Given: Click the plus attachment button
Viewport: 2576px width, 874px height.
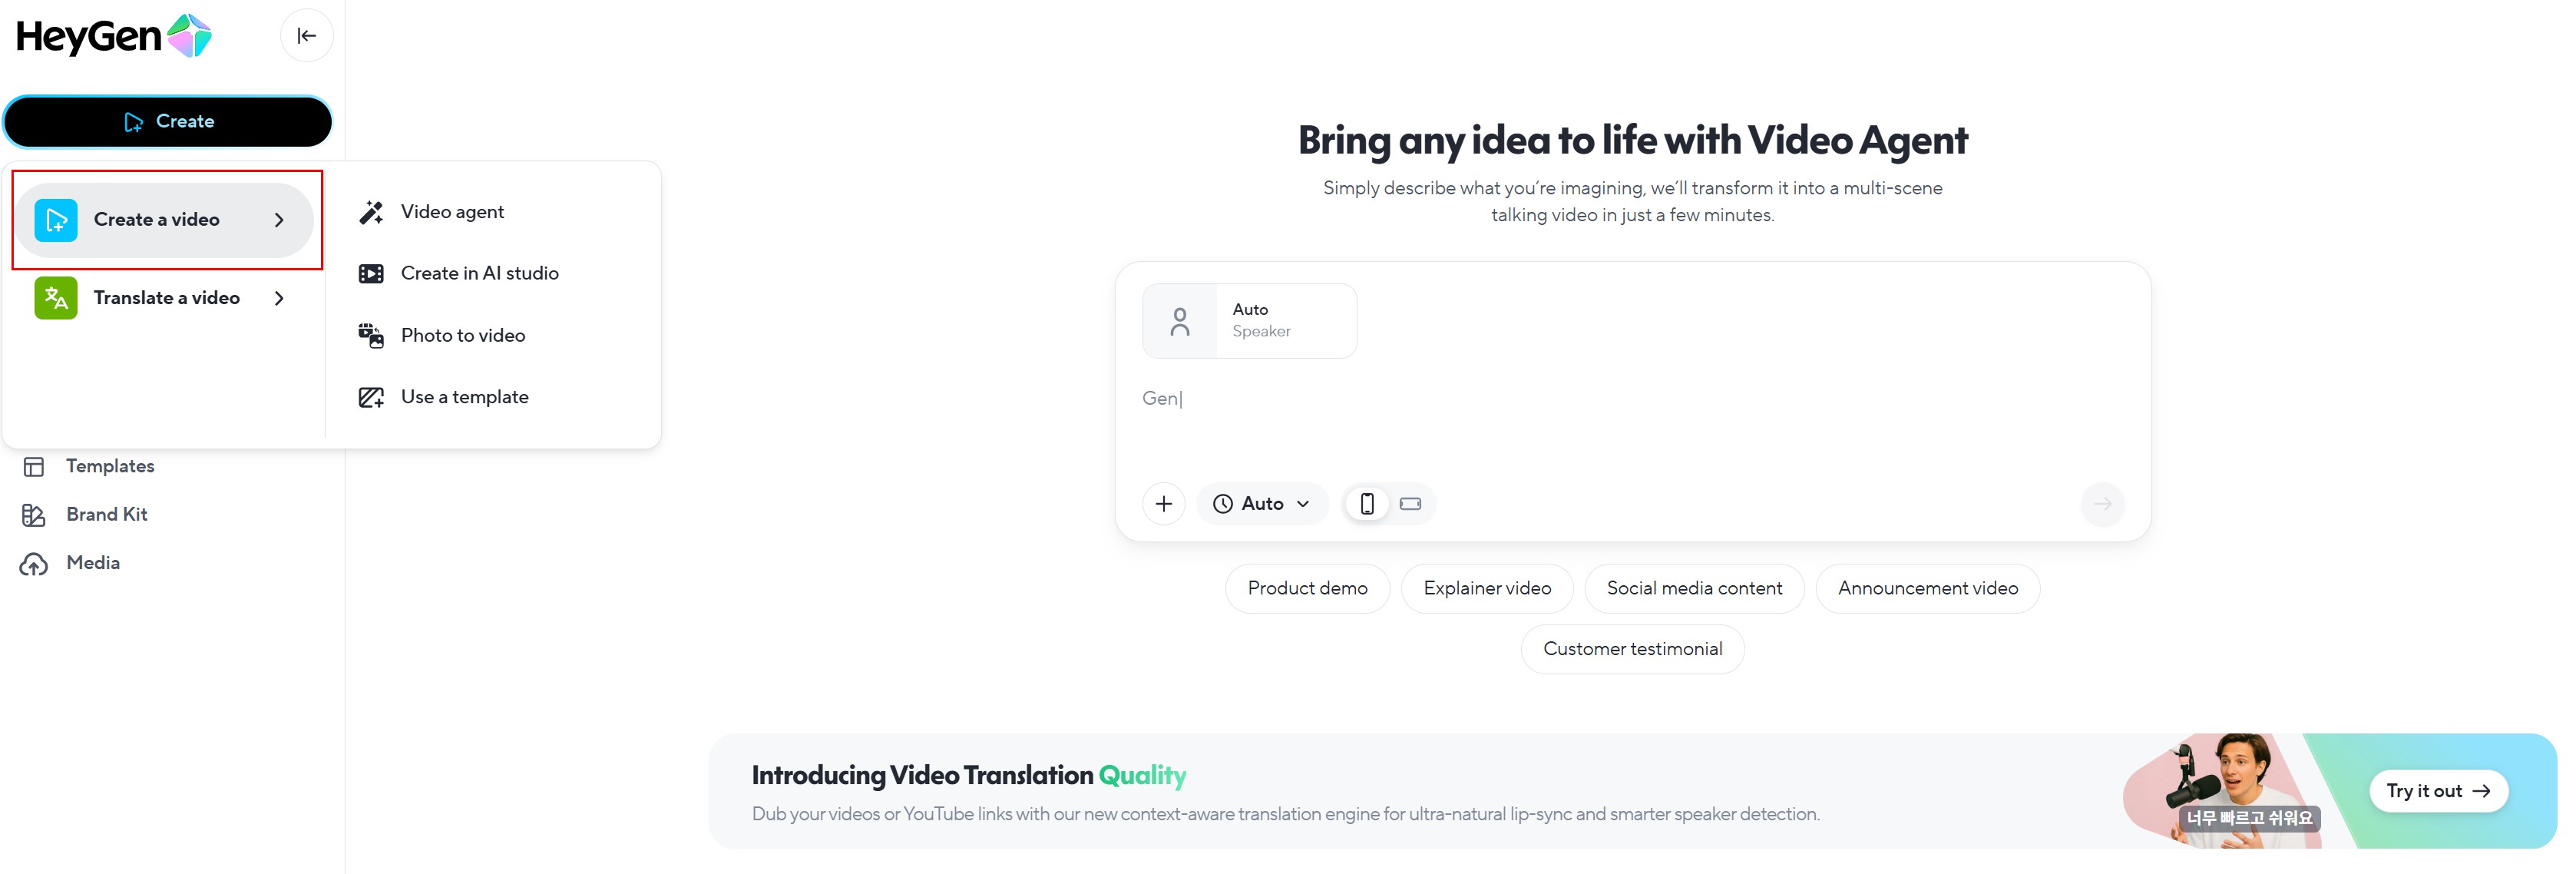Looking at the screenshot, I should (x=1164, y=504).
